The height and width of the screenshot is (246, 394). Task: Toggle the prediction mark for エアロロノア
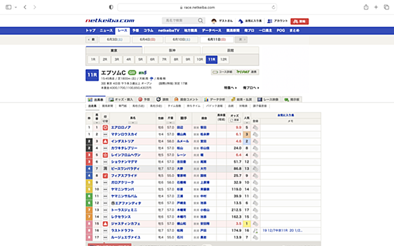pos(106,128)
